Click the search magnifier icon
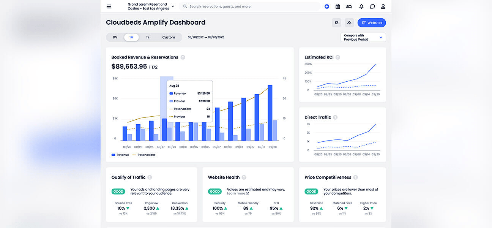This screenshot has width=492, height=228. [185, 6]
